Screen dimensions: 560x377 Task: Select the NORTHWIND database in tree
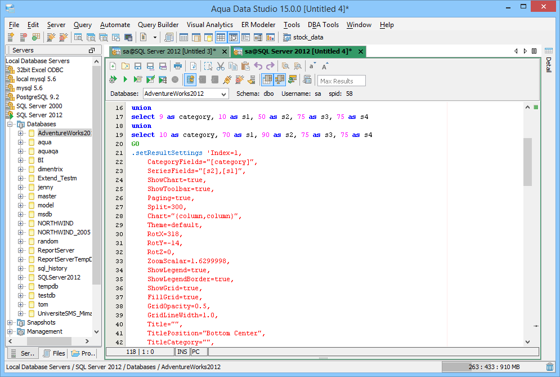(55, 223)
